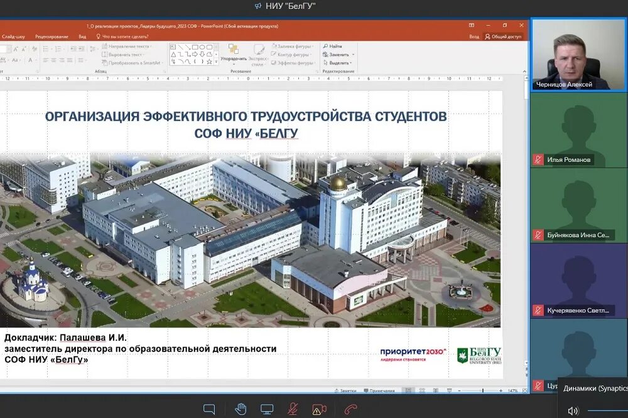Toggle the camera with warning icon

[319, 409]
